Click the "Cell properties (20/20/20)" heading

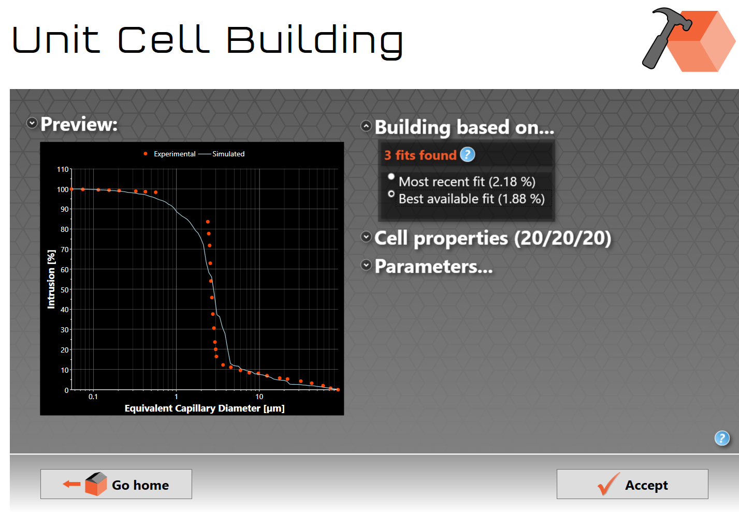492,238
